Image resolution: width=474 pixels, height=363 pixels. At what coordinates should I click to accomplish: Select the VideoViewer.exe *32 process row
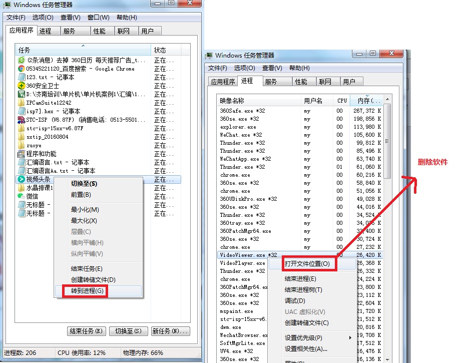[300, 255]
